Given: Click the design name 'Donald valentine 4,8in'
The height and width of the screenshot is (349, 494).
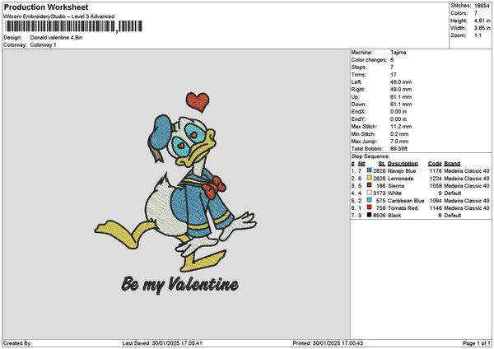Looking at the screenshot, I should point(56,38).
